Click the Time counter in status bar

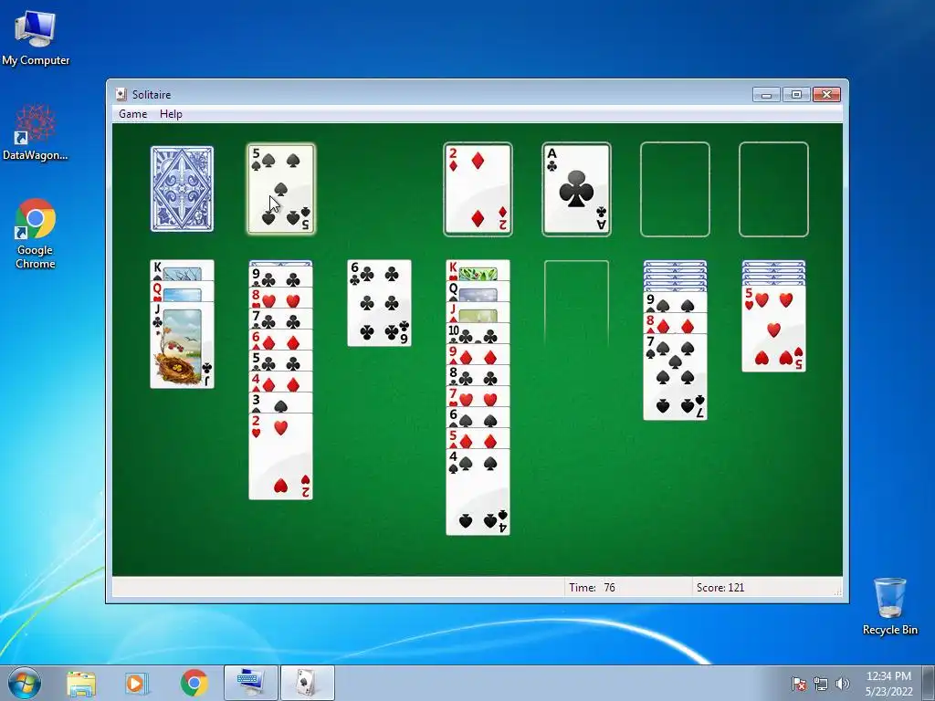click(x=592, y=587)
